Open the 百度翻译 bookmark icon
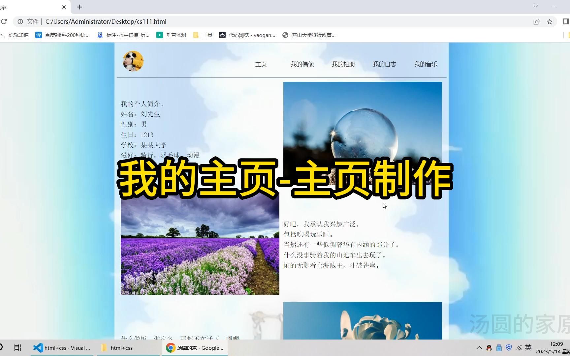570x356 pixels. pyautogui.click(x=39, y=35)
